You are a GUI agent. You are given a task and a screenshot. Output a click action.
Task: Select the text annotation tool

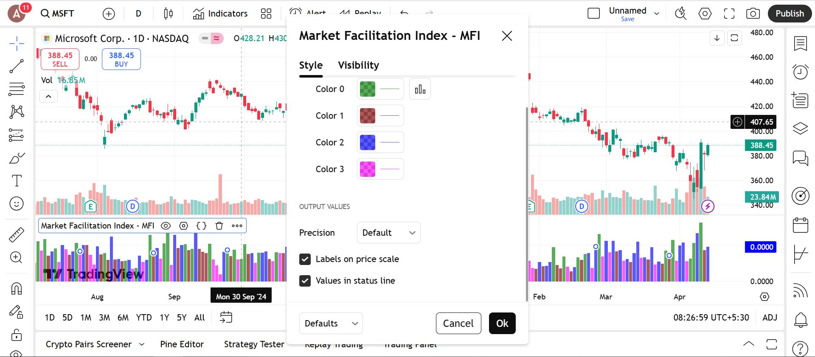[17, 181]
